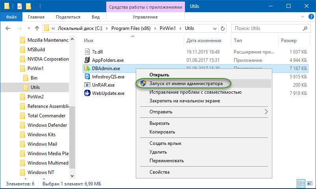316x189 pixels.
Task: Choose Запуск от имени администратора
Action: pyautogui.click(x=204, y=83)
